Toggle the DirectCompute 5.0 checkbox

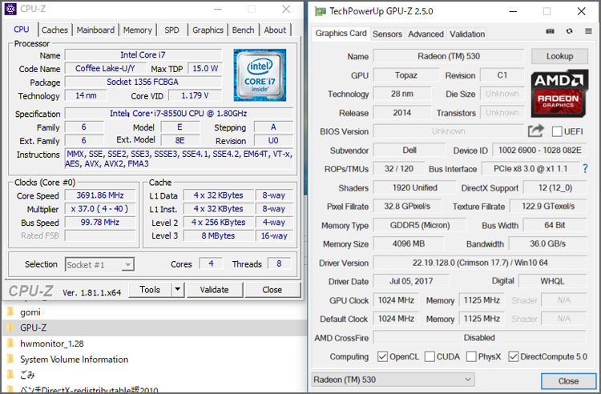(x=513, y=356)
